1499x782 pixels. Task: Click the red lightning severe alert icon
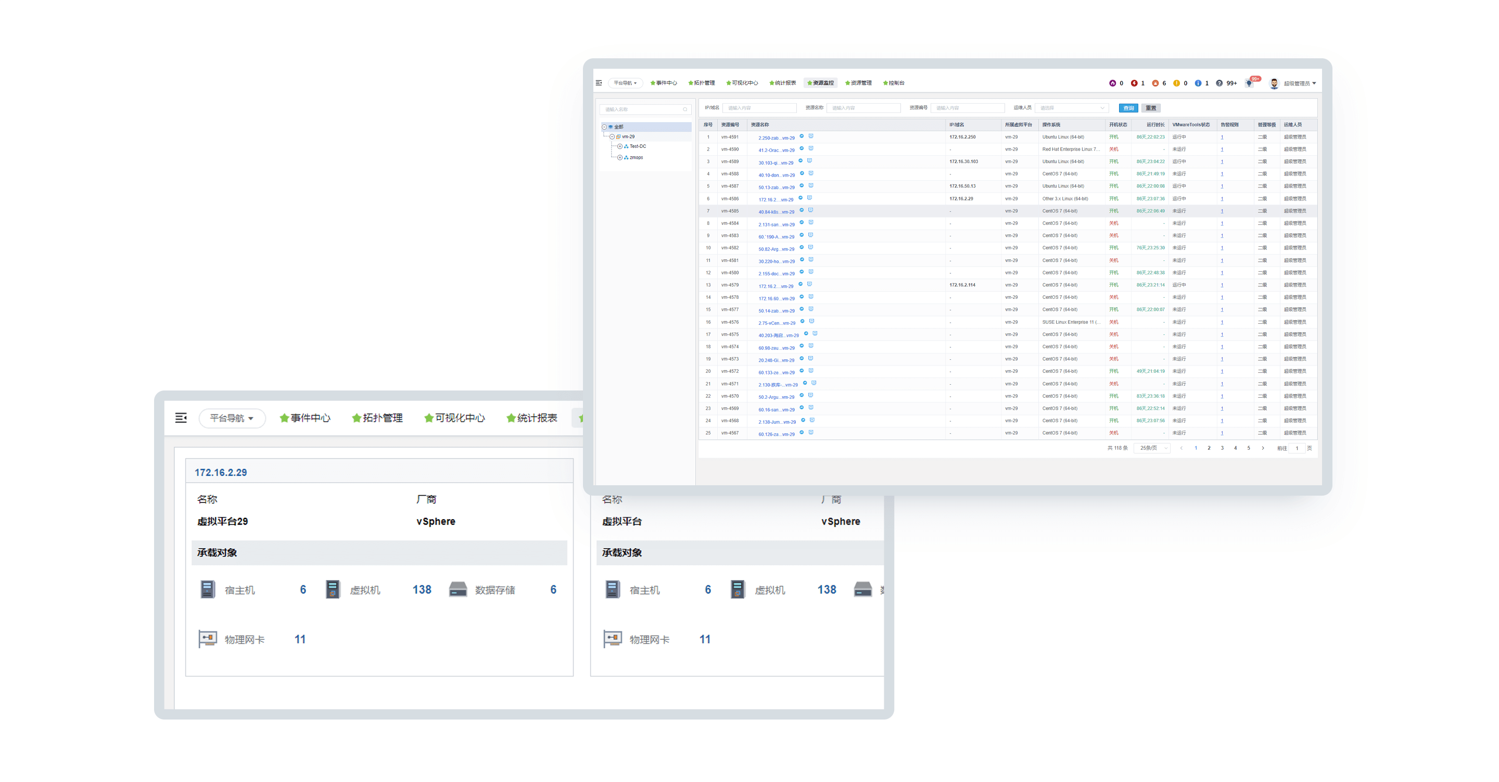tap(1134, 83)
